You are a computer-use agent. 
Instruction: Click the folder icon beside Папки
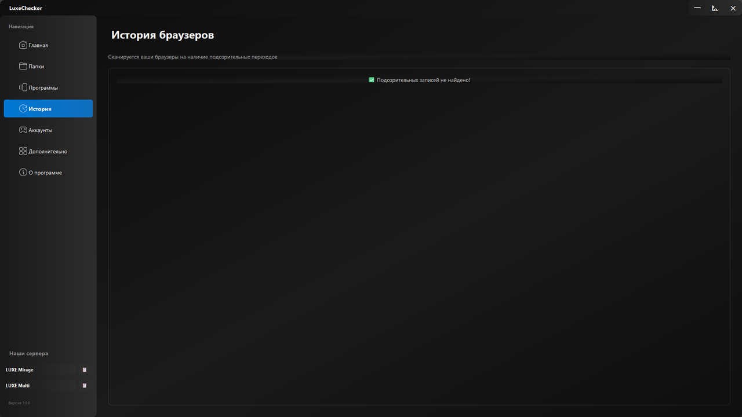point(23,66)
